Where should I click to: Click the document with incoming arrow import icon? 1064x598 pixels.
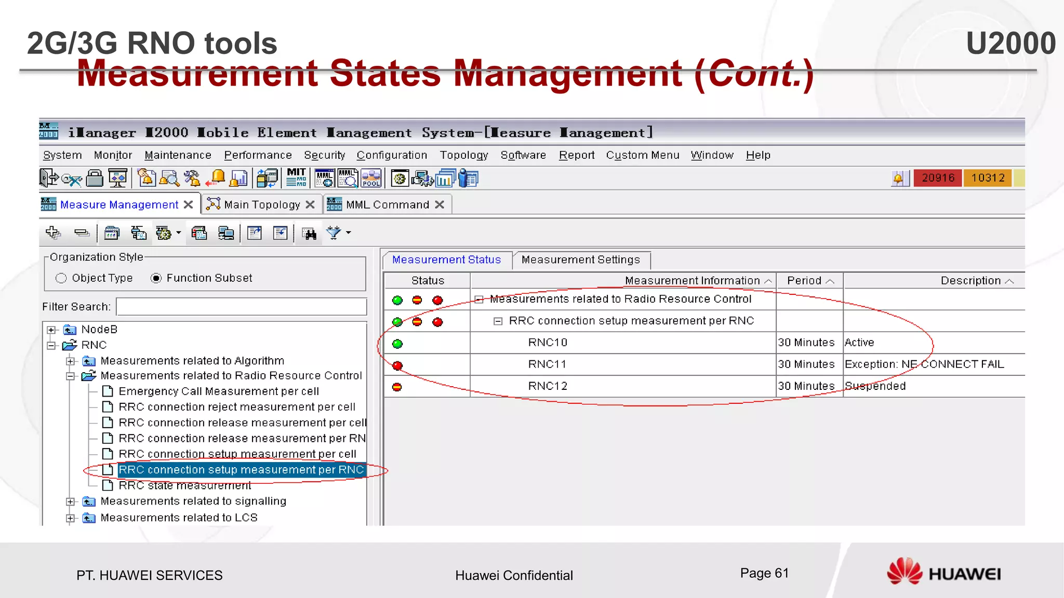280,233
